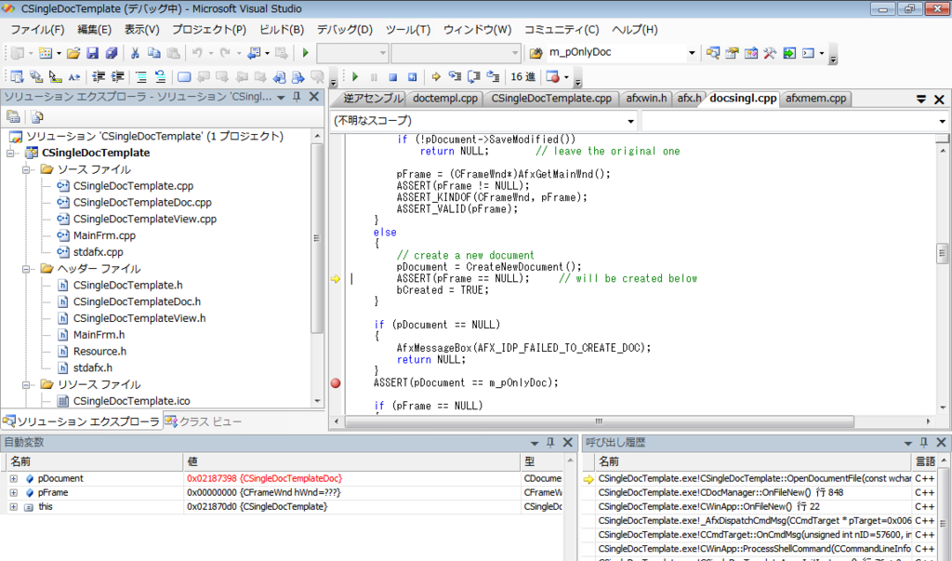Save the current file with the floppy disk icon
This screenshot has height=561, width=952.
point(92,53)
